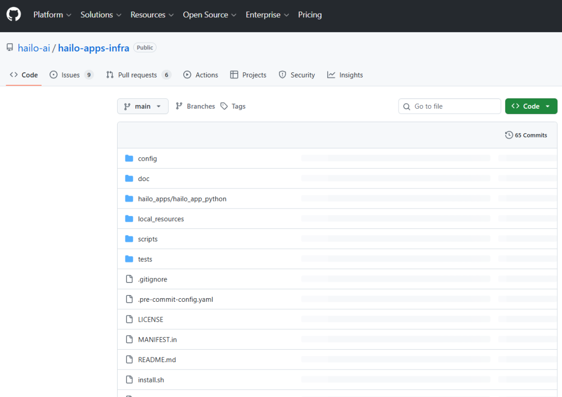
Task: Open the .gitignore file
Action: pyautogui.click(x=152, y=279)
